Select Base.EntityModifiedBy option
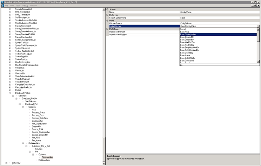The height and width of the screenshot is (166, 261). [218, 50]
